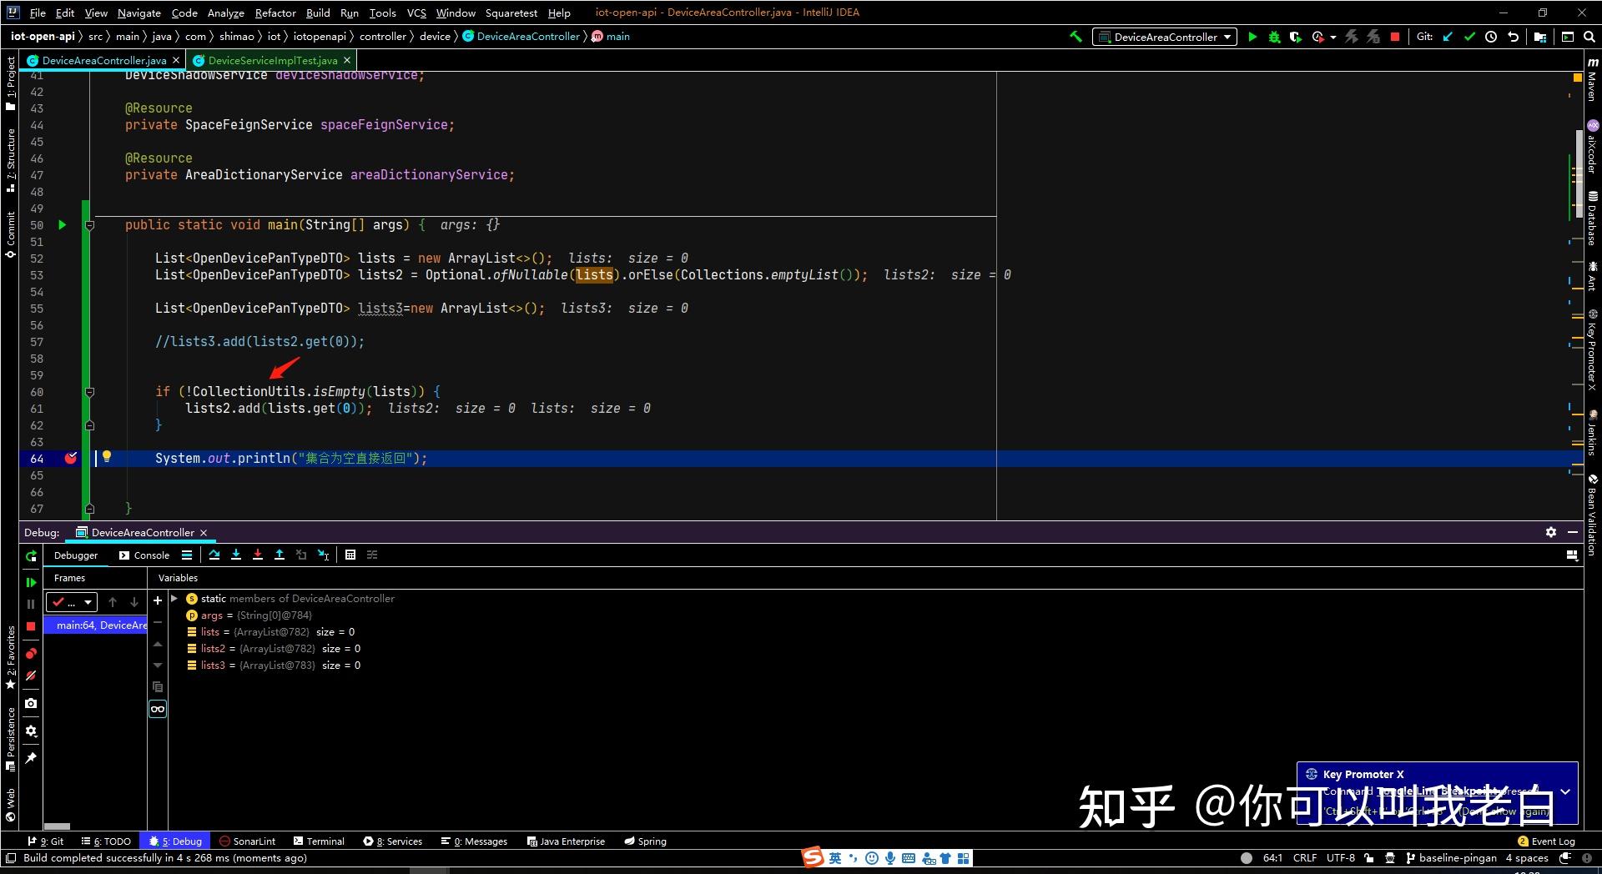Force step into with the red arrow
This screenshot has height=874, width=1602.
[x=258, y=555]
